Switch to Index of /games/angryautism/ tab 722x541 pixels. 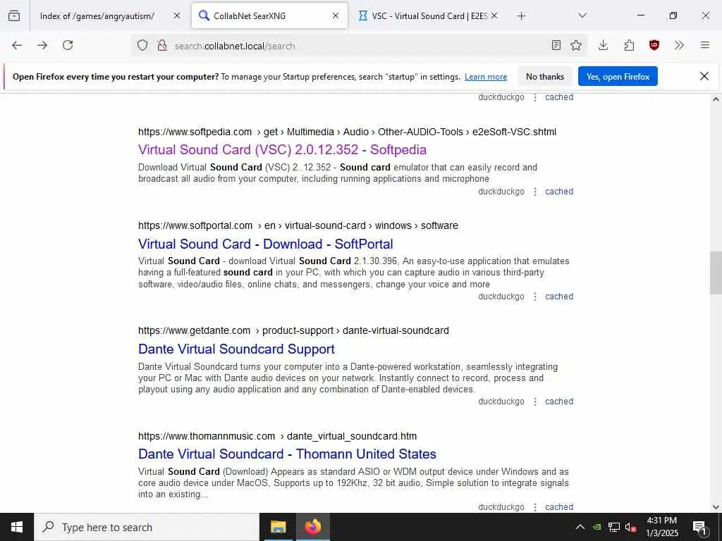pos(97,16)
